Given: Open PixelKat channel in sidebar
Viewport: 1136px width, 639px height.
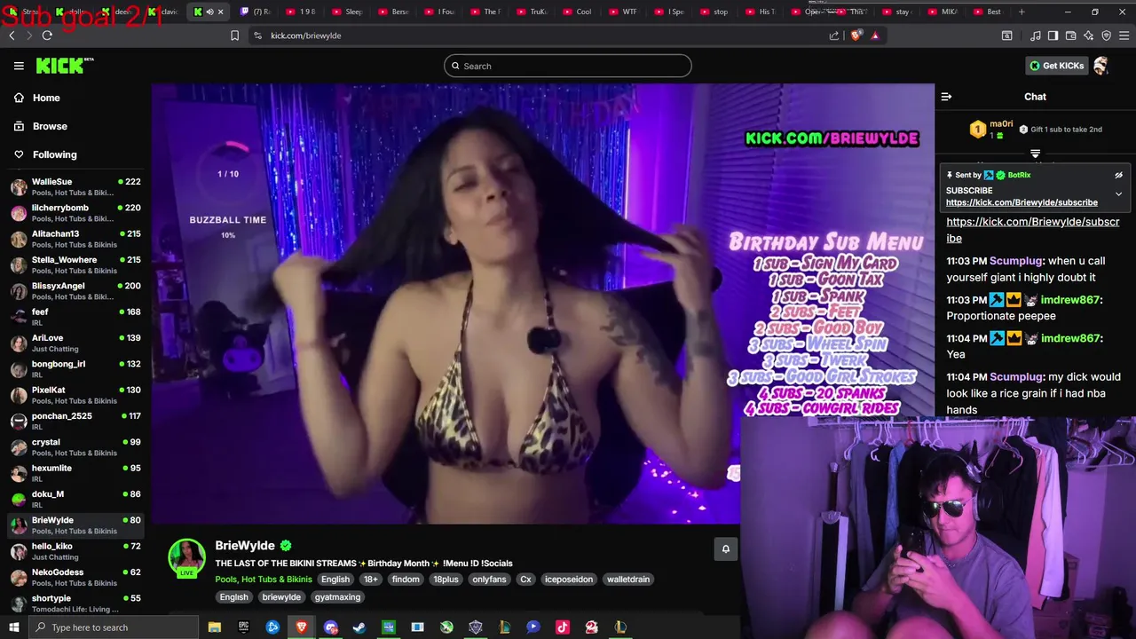Looking at the screenshot, I should (75, 395).
